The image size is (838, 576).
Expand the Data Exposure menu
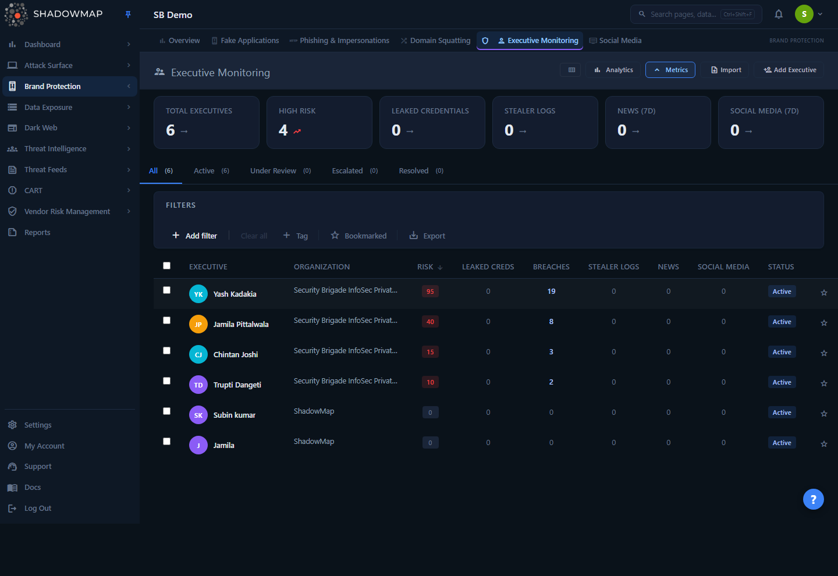[x=70, y=107]
